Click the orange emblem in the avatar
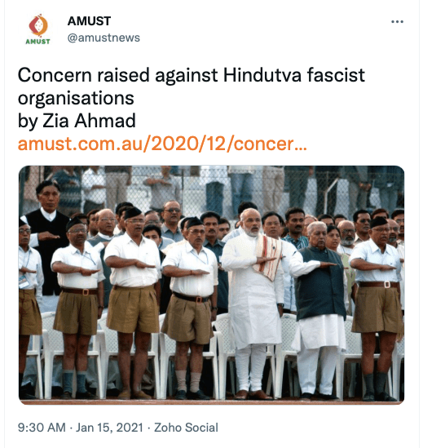The width and height of the screenshot is (423, 448). 38,25
